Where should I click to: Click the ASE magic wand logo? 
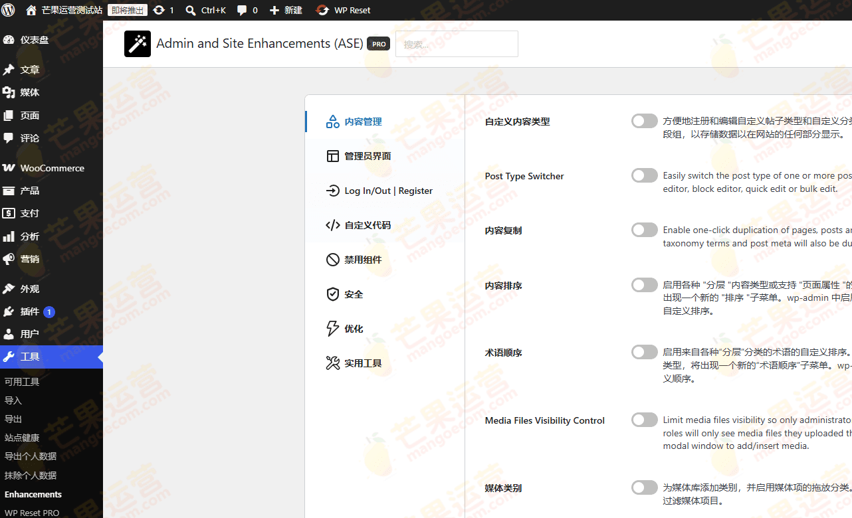tap(138, 44)
